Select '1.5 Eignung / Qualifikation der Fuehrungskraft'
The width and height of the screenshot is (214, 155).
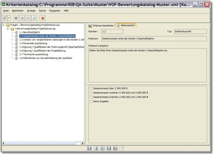click(x=52, y=47)
